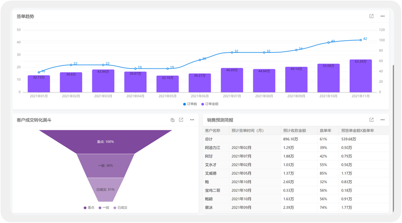Image resolution: width=402 pixels, height=223 pixels.
Task: Click the 2021年11月 bar showing 63.29万
Action: [361, 76]
